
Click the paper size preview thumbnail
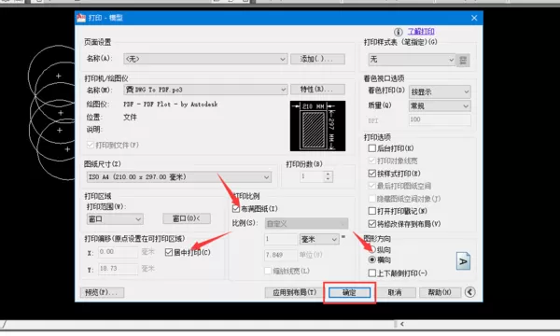pyautogui.click(x=317, y=126)
